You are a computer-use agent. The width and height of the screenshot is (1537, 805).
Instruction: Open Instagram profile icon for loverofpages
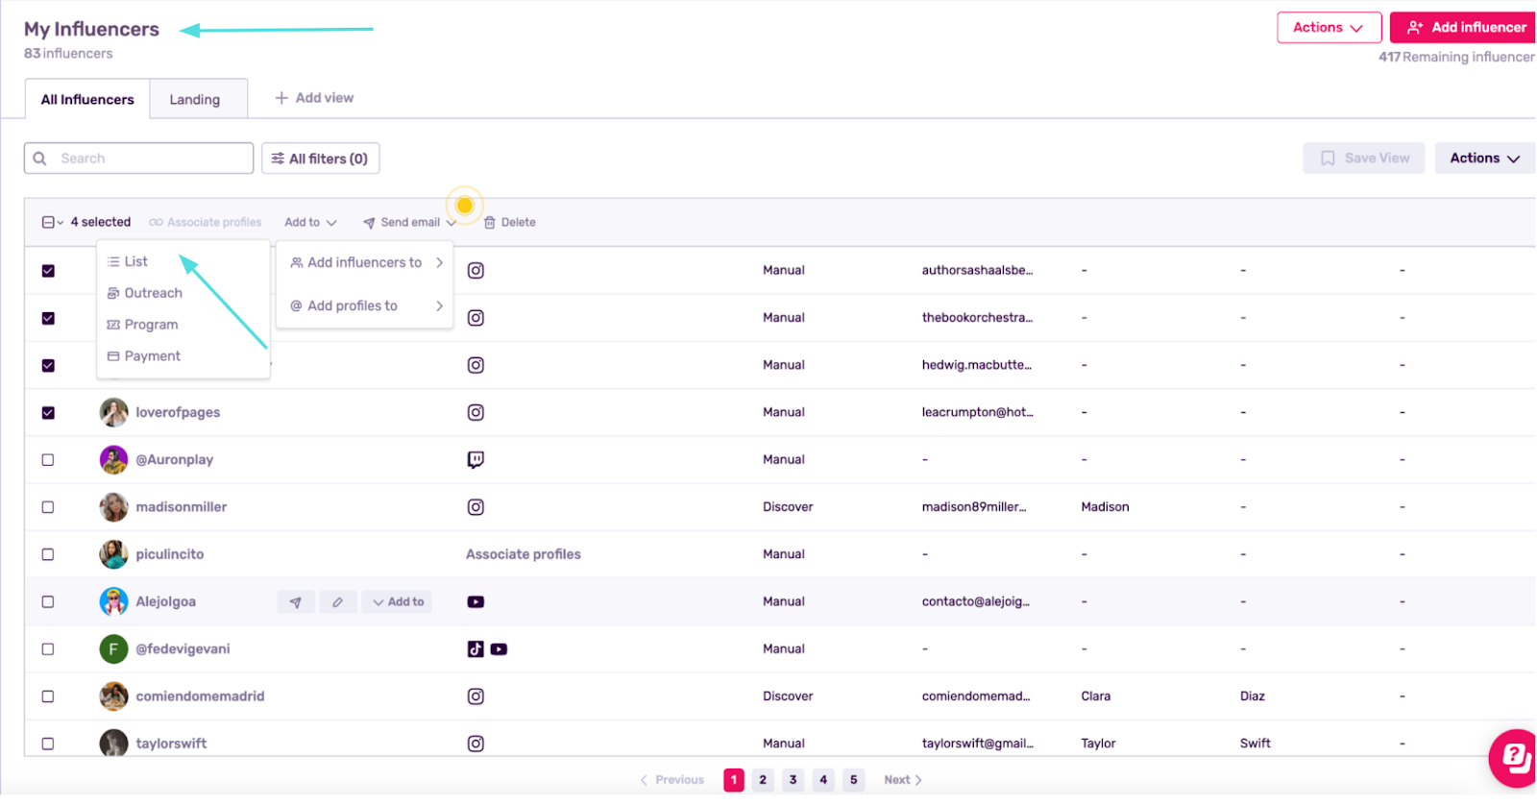(476, 412)
